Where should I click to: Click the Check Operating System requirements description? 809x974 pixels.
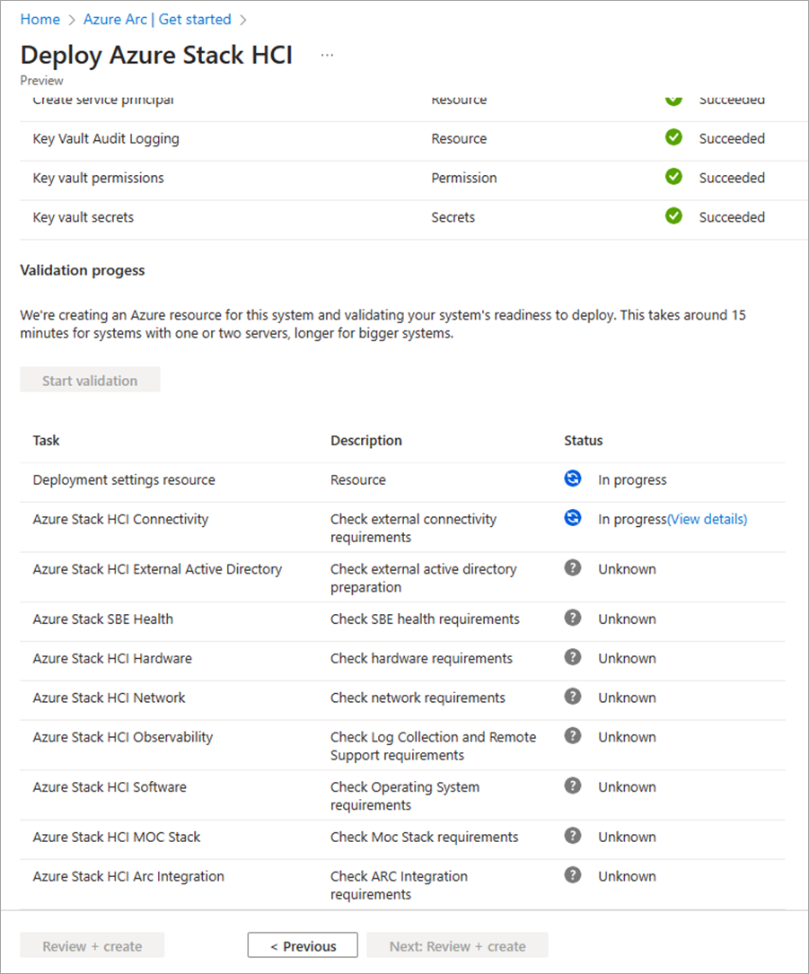tap(405, 795)
